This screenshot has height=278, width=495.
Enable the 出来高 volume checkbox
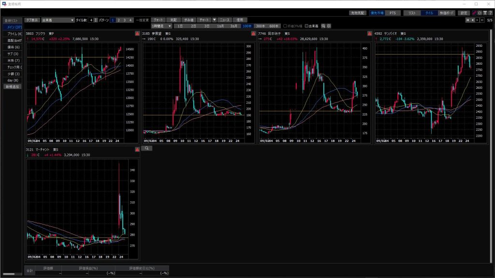pyautogui.click(x=306, y=26)
